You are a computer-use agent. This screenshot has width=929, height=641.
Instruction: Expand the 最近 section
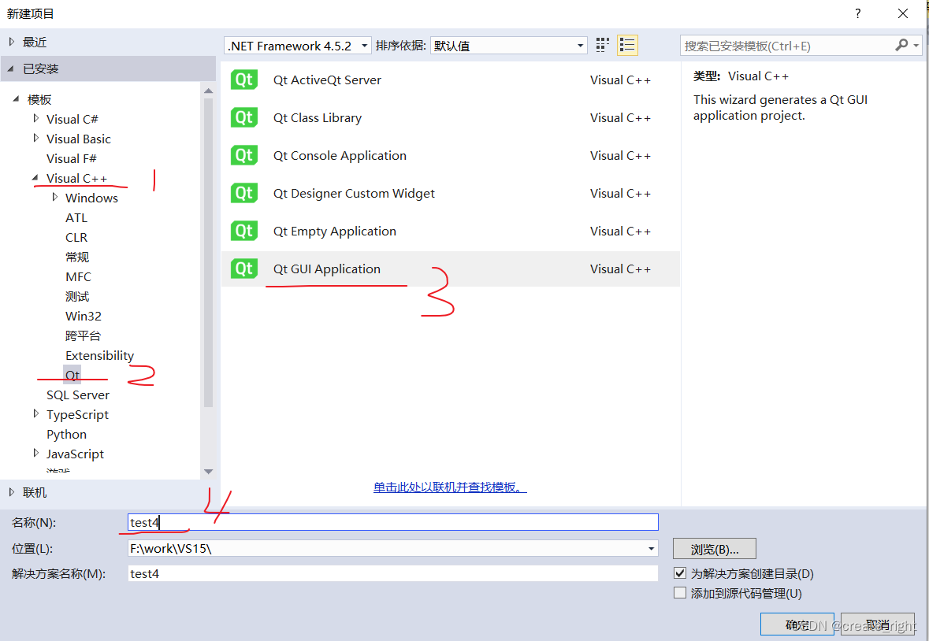[x=12, y=42]
